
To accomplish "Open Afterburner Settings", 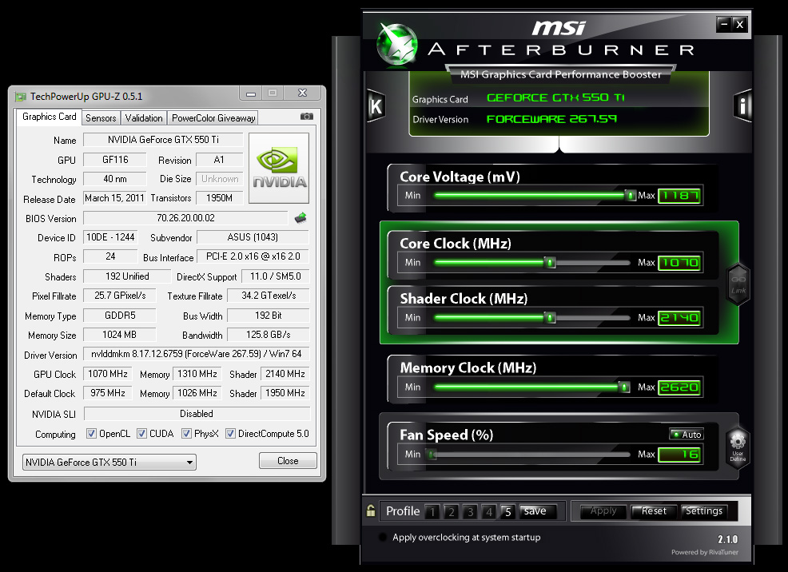I will coord(704,511).
